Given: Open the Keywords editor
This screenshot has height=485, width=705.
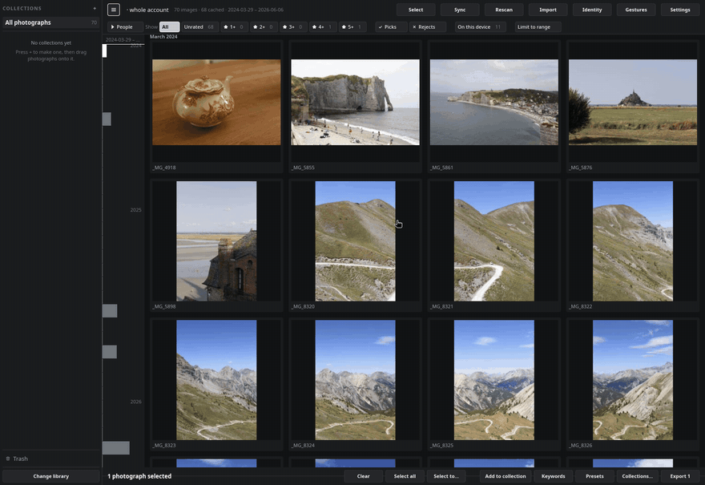Looking at the screenshot, I should click(x=554, y=476).
